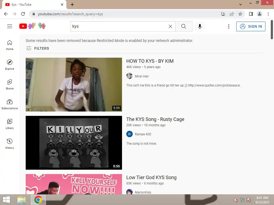
Task: Click '20K views' text
Action: [x=134, y=125]
